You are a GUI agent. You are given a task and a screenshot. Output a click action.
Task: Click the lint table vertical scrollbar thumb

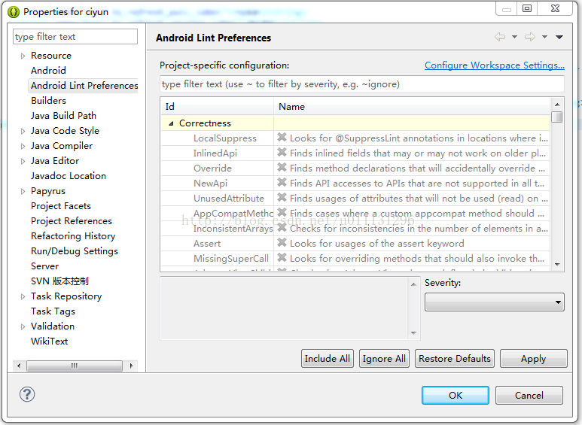(x=557, y=117)
